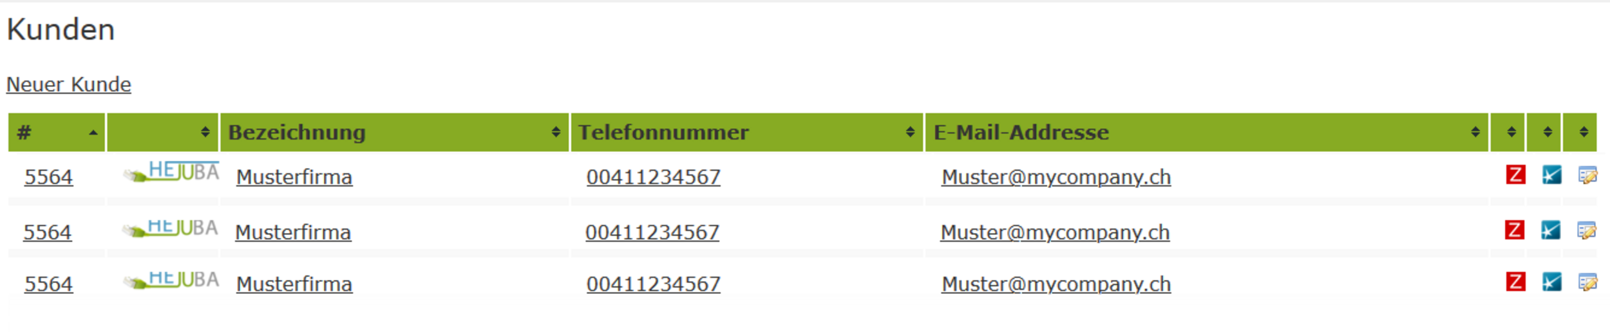1610x332 pixels.
Task: Sort table by the # column
Action: click(x=57, y=133)
